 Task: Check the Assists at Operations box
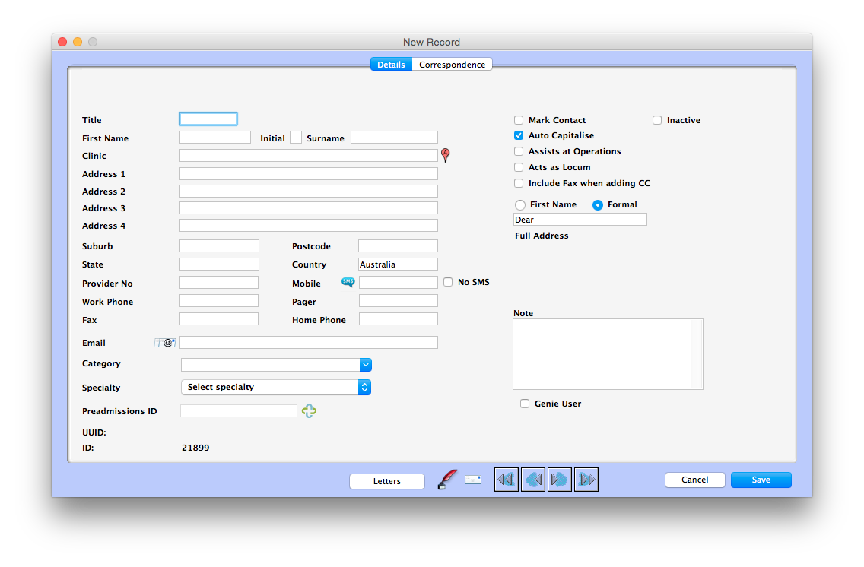pyautogui.click(x=519, y=151)
